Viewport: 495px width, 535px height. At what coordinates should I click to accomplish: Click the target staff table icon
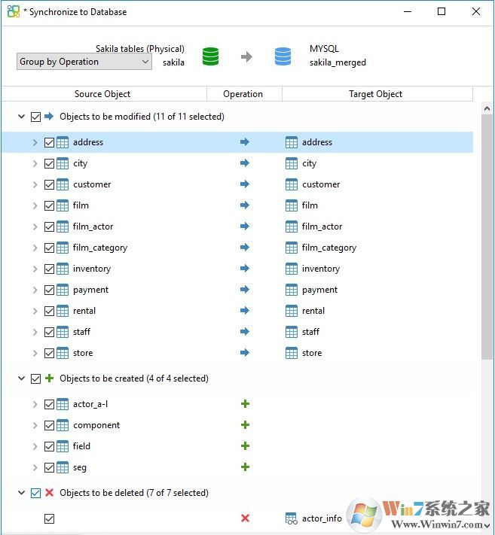pyautogui.click(x=291, y=332)
